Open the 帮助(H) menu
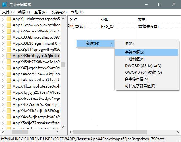This screenshot has width=181, height=142. coord(77,12)
